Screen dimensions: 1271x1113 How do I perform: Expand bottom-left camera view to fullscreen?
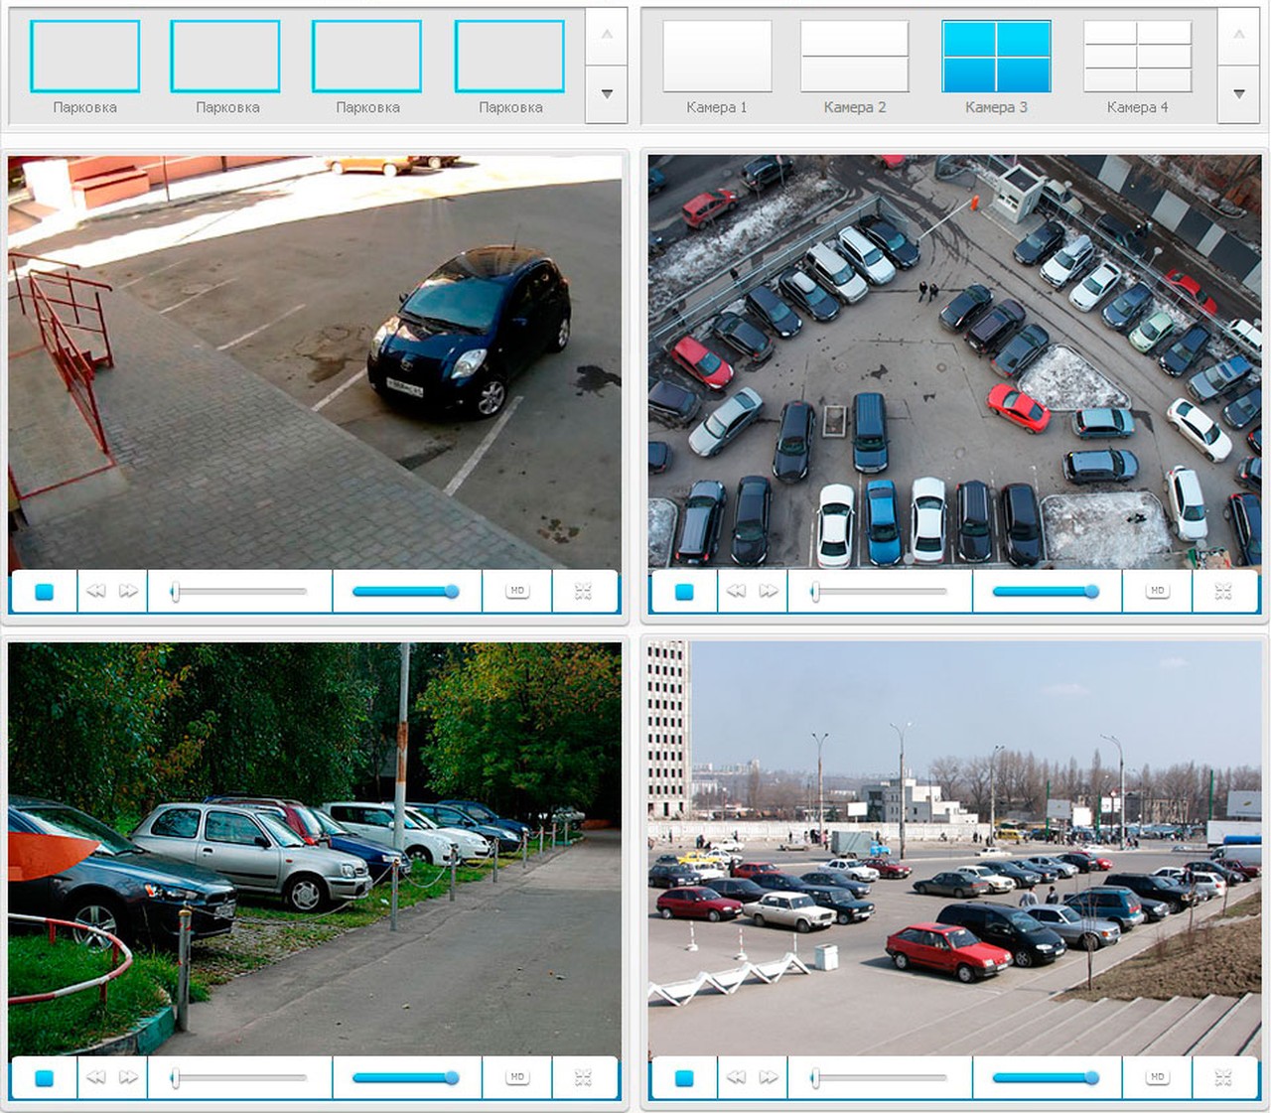(583, 1078)
